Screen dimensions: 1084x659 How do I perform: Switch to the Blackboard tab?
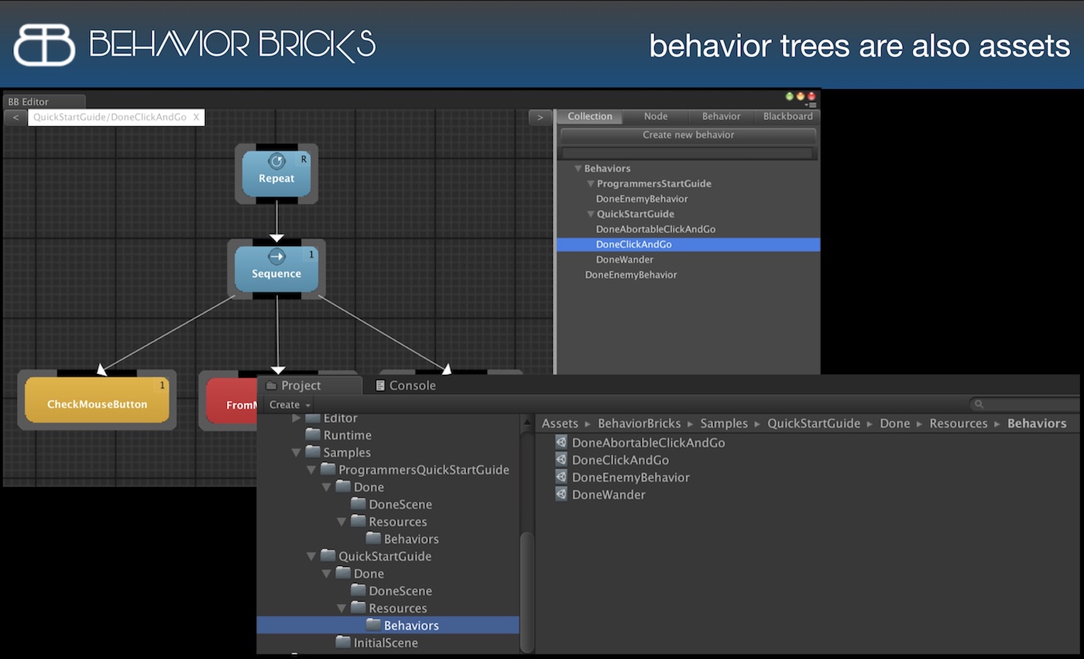pos(787,116)
